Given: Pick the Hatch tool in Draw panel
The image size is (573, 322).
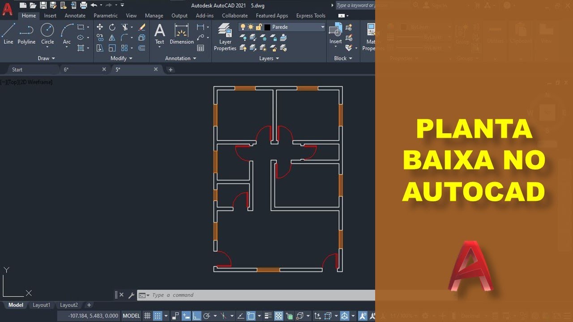Looking at the screenshot, I should (x=81, y=48).
